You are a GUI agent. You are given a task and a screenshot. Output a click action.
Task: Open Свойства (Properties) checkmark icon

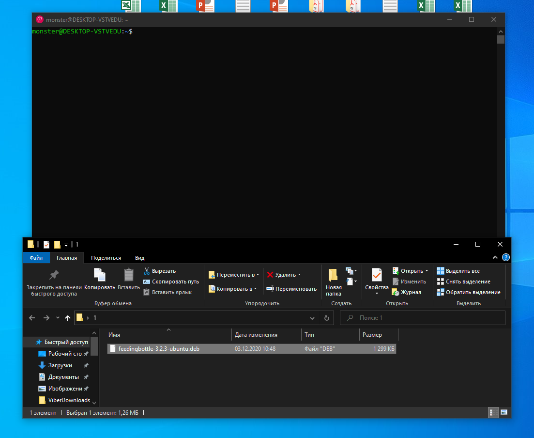[x=377, y=275]
